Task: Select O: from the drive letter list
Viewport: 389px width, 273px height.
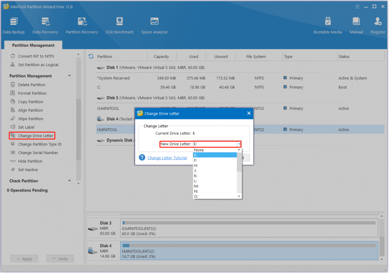Action: click(215, 196)
